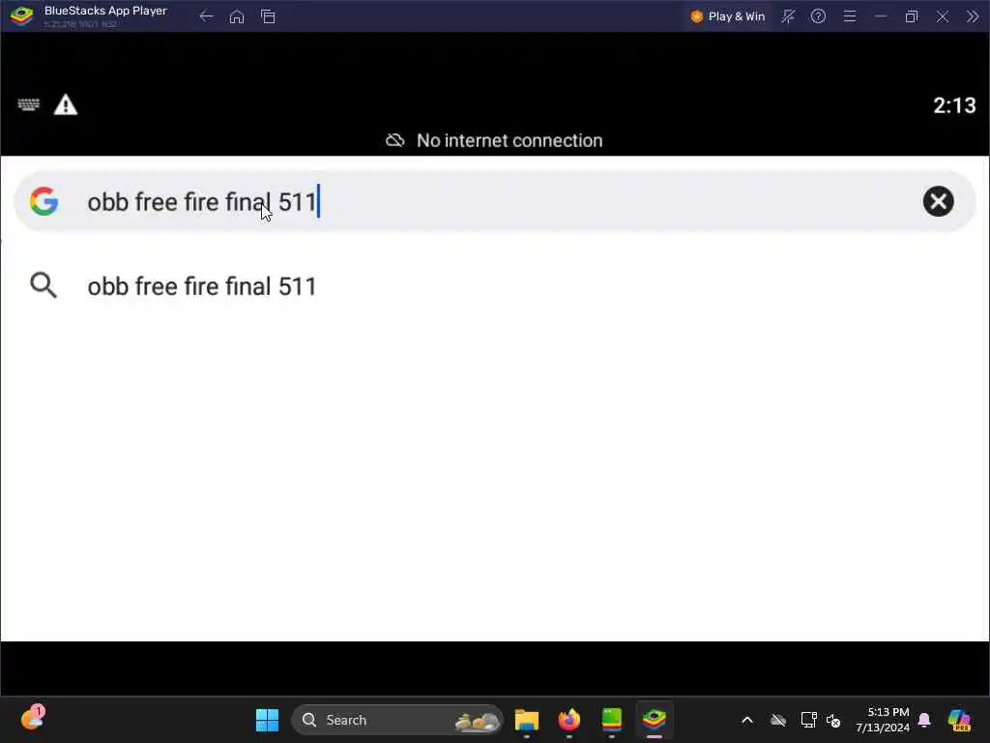The height and width of the screenshot is (743, 990).
Task: Click the keyboard icon in Android status bar
Action: coord(28,104)
